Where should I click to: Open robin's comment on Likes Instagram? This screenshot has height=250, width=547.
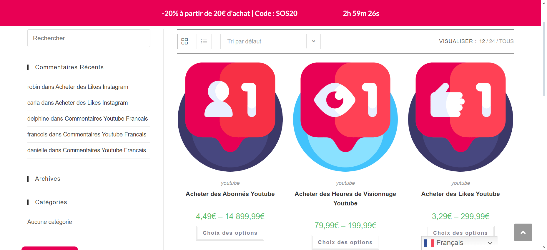tap(78, 87)
